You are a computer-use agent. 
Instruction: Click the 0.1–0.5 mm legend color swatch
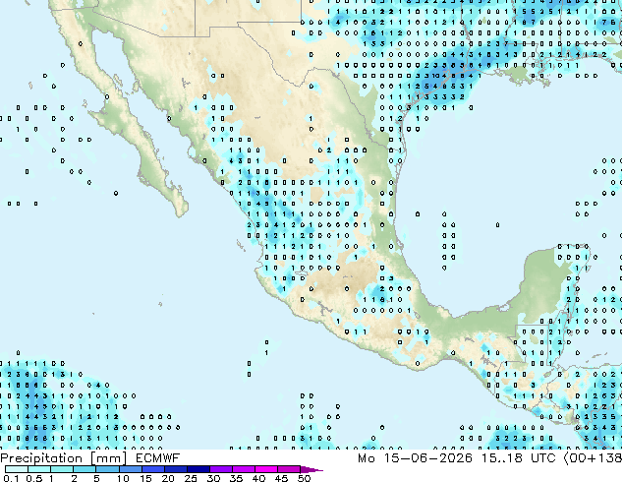click(17, 469)
